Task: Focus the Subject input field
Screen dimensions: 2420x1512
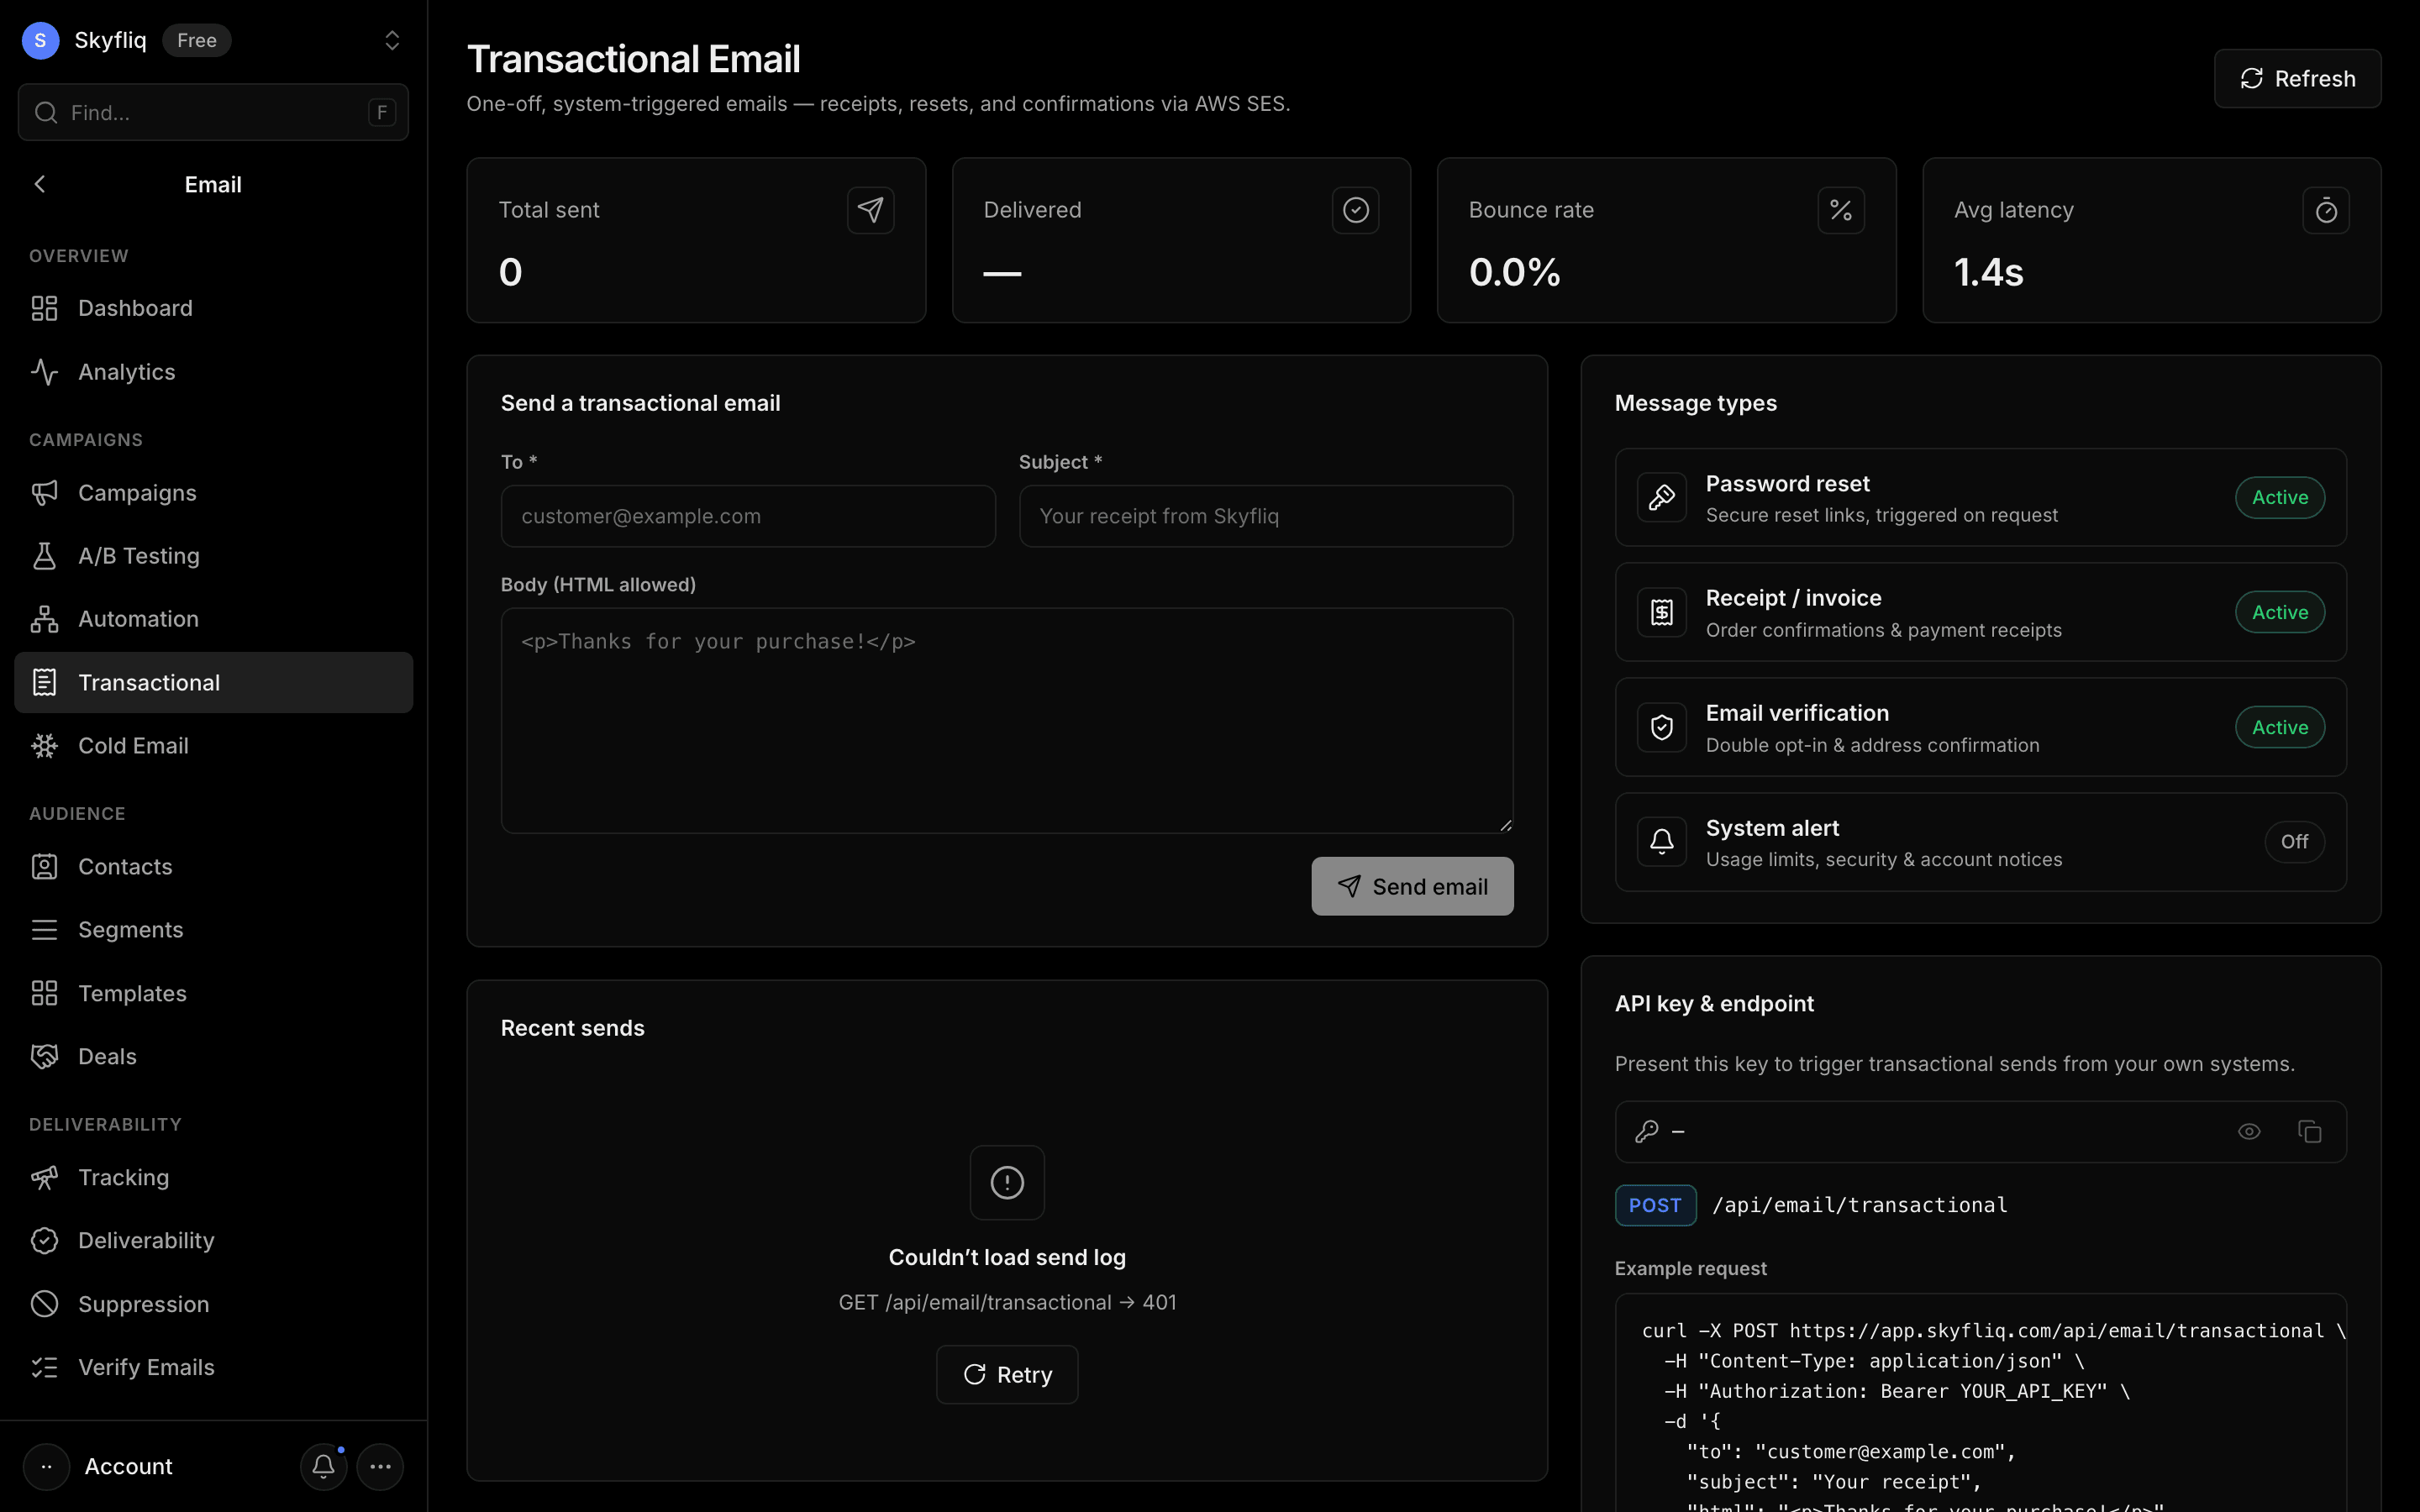Action: click(x=1265, y=516)
